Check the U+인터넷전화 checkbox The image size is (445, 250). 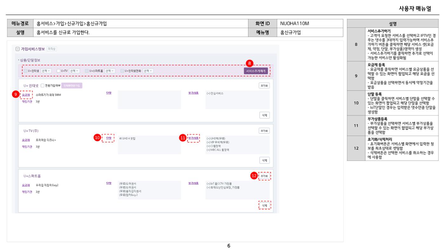pos(122,70)
